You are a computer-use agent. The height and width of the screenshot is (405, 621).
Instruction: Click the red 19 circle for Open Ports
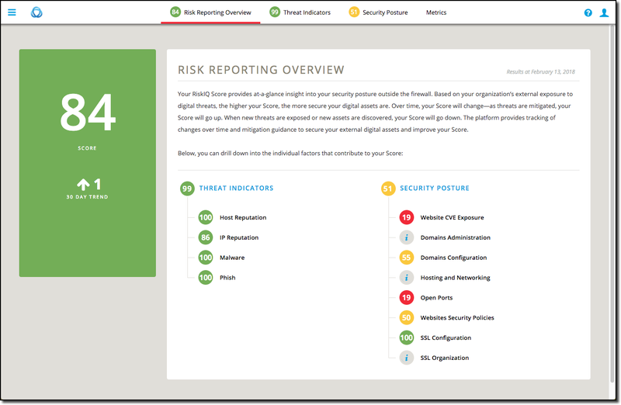pos(406,298)
